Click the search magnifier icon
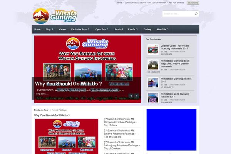This screenshot has width=231, height=154. pyautogui.click(x=196, y=14)
